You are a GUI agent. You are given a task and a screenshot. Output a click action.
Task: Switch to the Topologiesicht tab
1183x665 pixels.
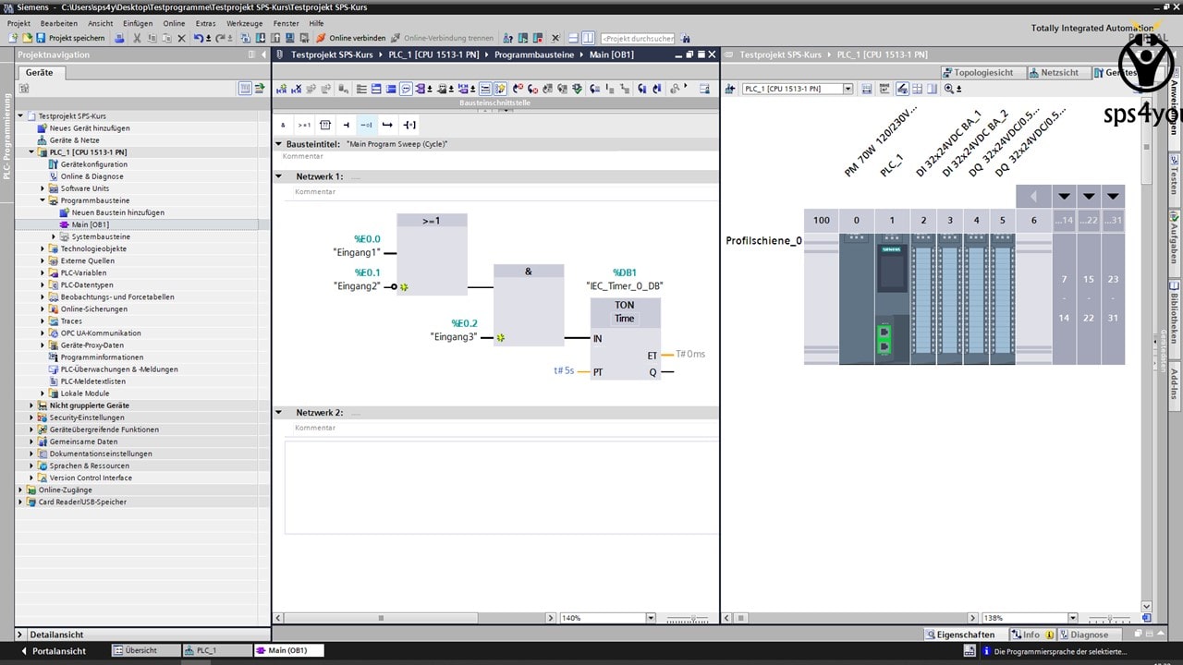pyautogui.click(x=979, y=72)
